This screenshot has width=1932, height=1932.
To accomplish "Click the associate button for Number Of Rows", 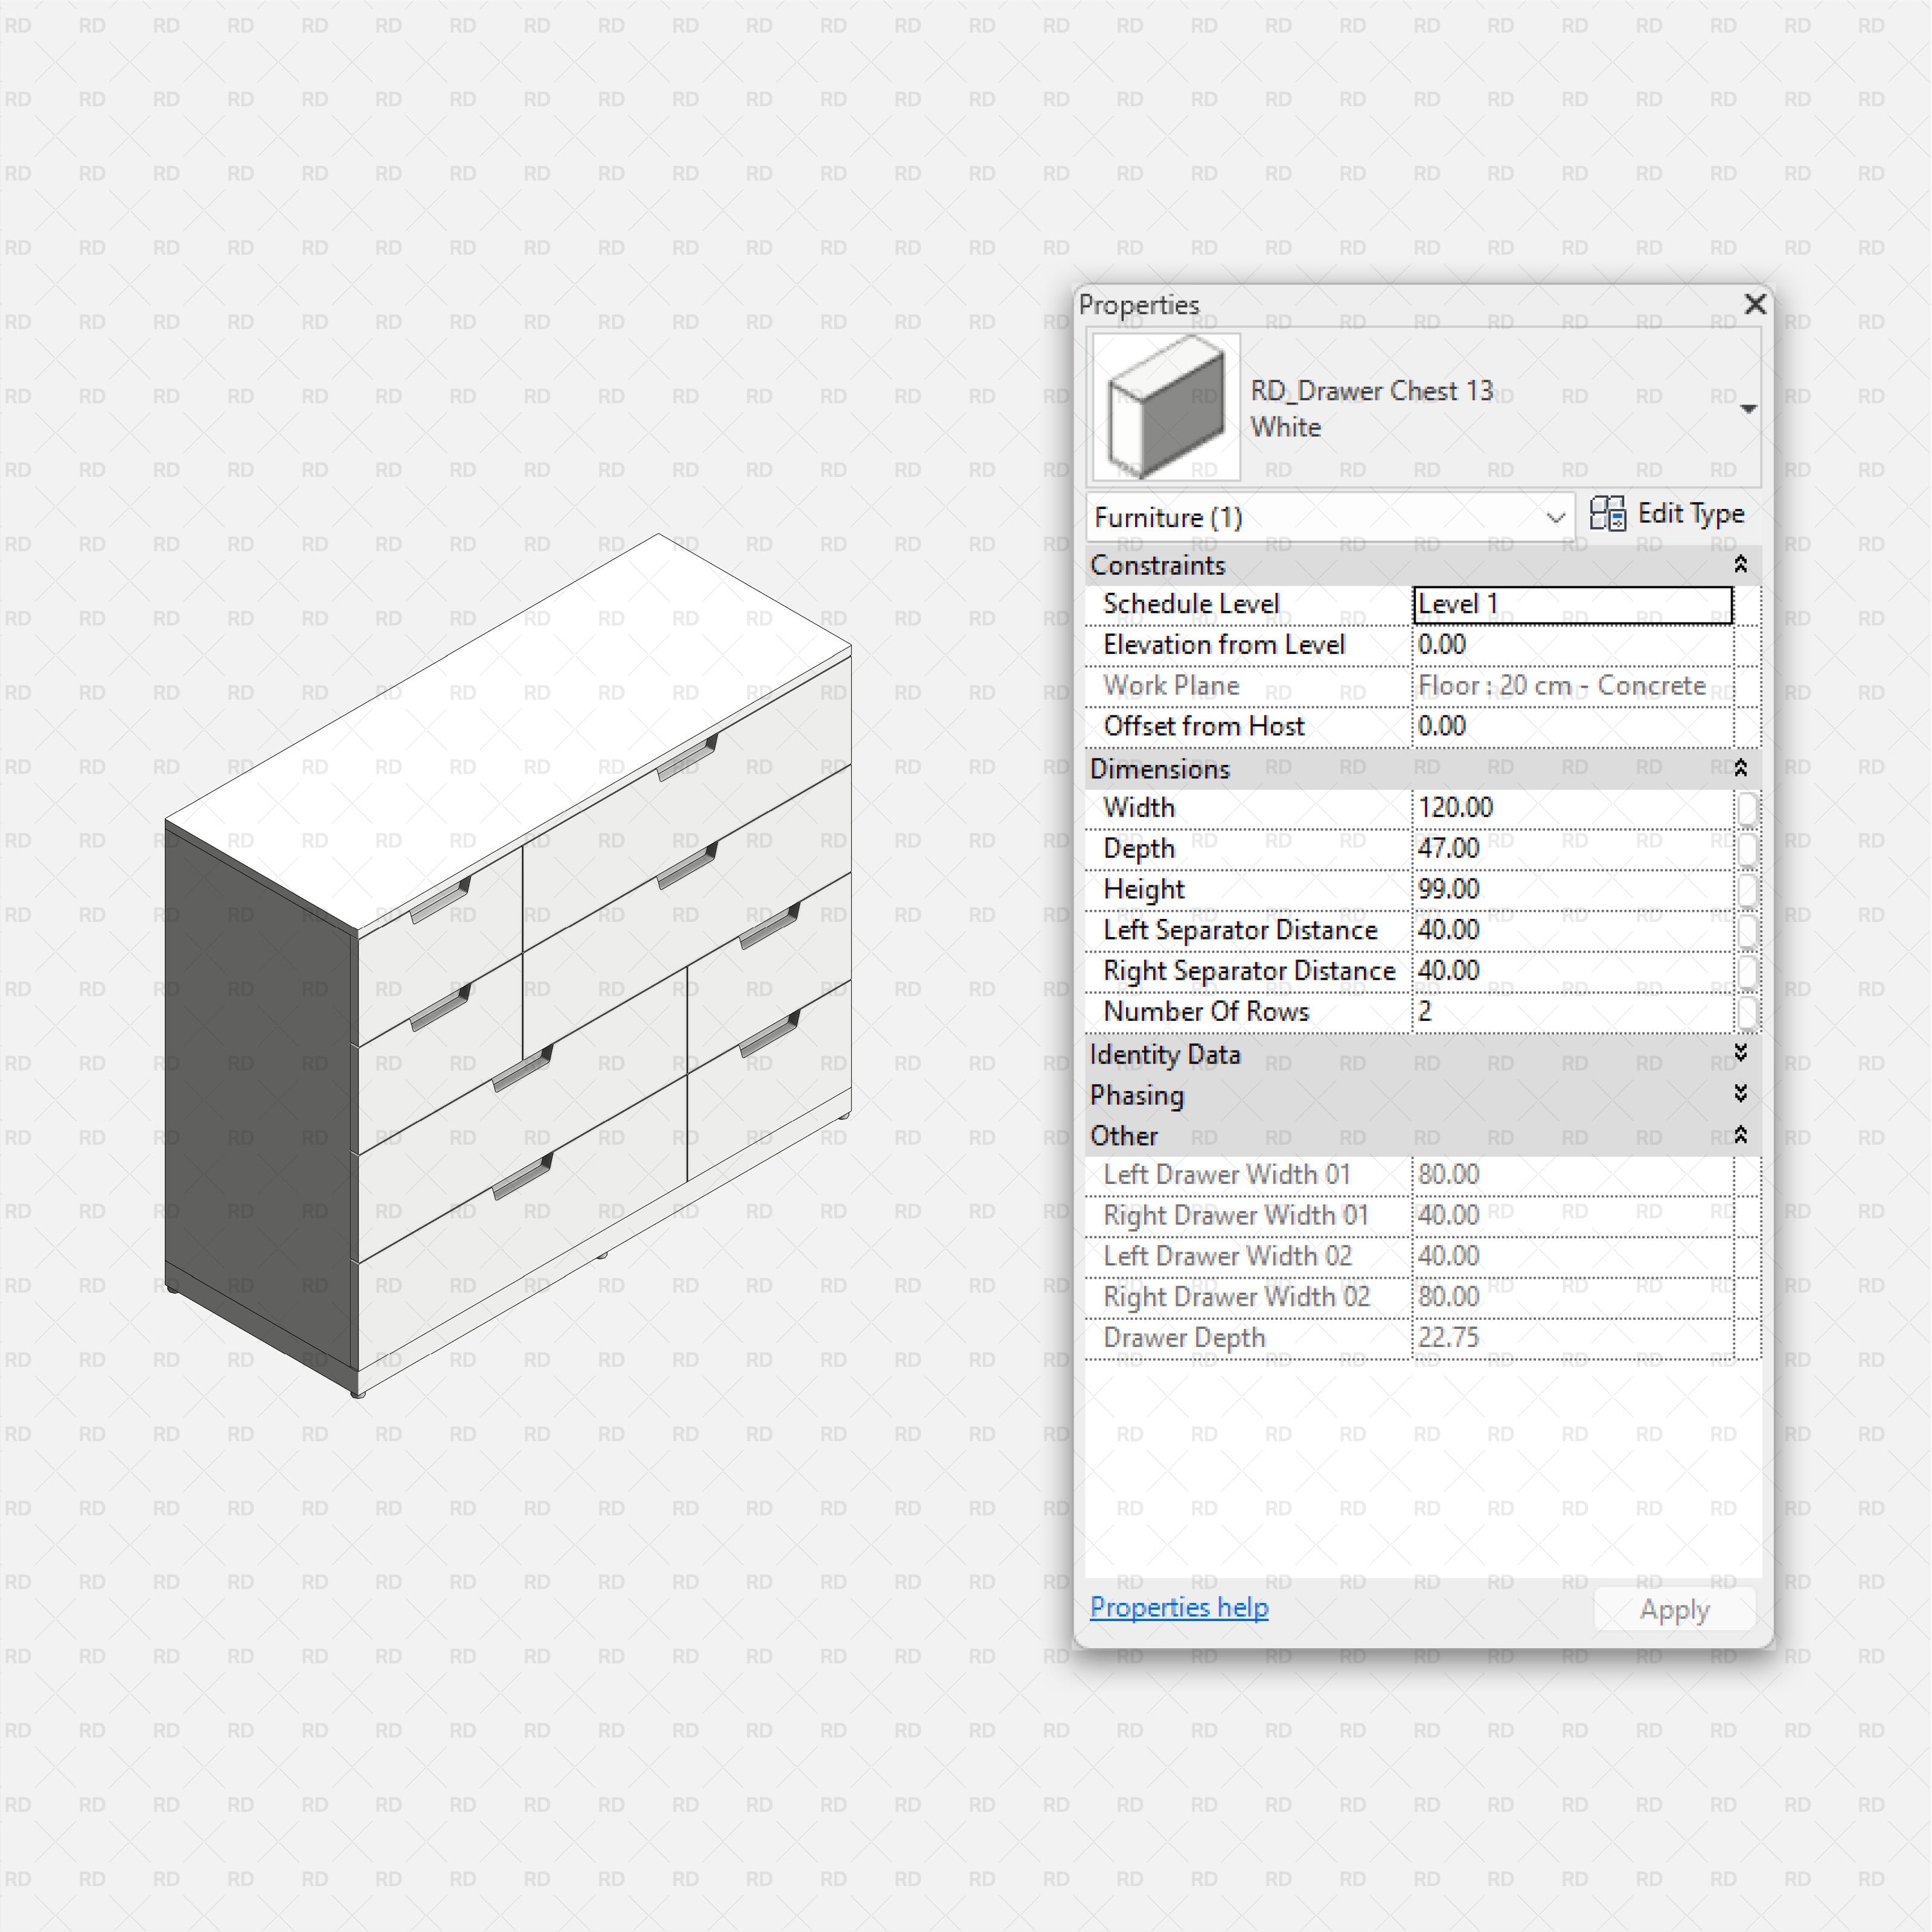I will (1749, 1012).
